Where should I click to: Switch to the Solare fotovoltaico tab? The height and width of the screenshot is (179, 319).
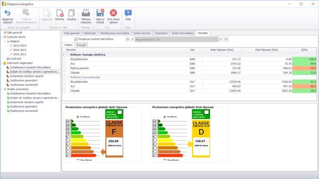182,33
